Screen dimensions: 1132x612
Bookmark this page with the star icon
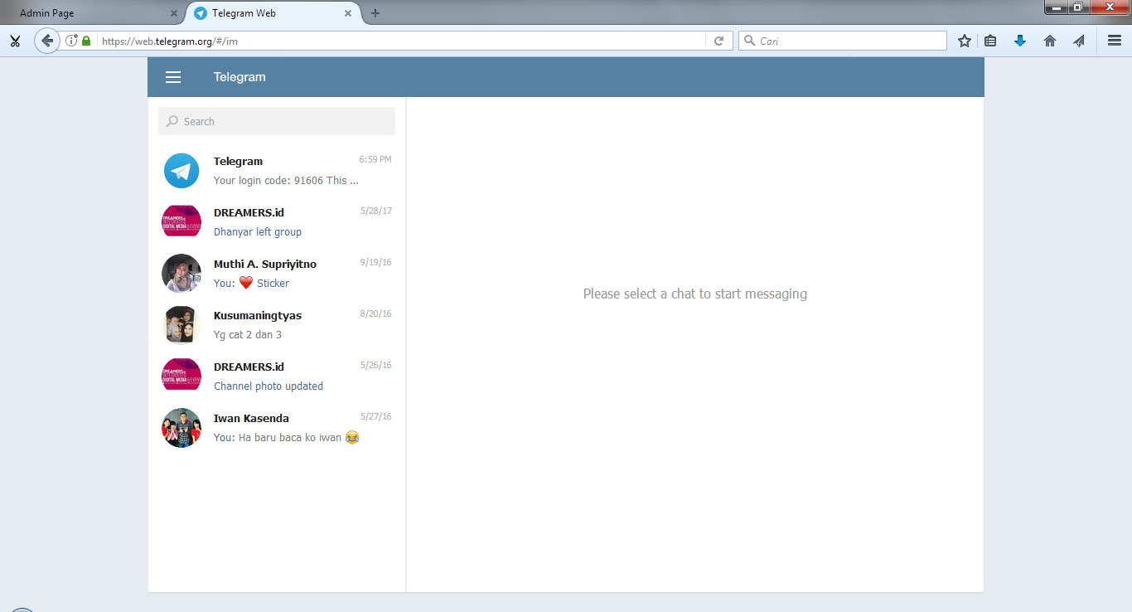(964, 41)
